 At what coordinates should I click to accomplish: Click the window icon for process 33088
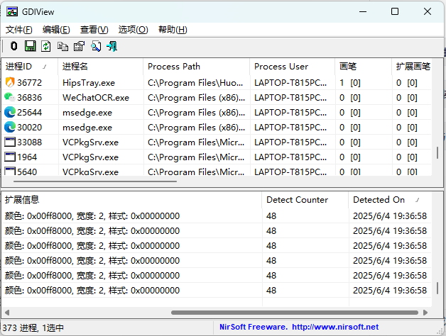coord(10,142)
